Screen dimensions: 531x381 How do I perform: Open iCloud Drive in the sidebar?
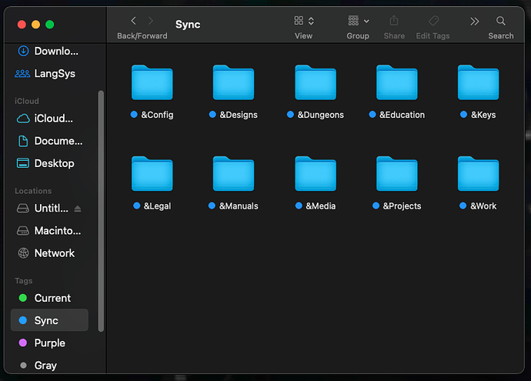[49, 119]
